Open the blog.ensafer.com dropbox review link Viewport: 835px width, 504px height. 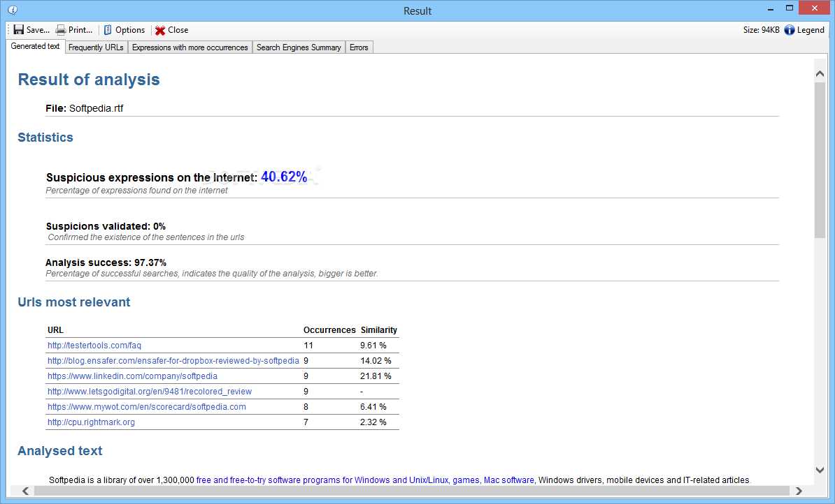tap(173, 361)
